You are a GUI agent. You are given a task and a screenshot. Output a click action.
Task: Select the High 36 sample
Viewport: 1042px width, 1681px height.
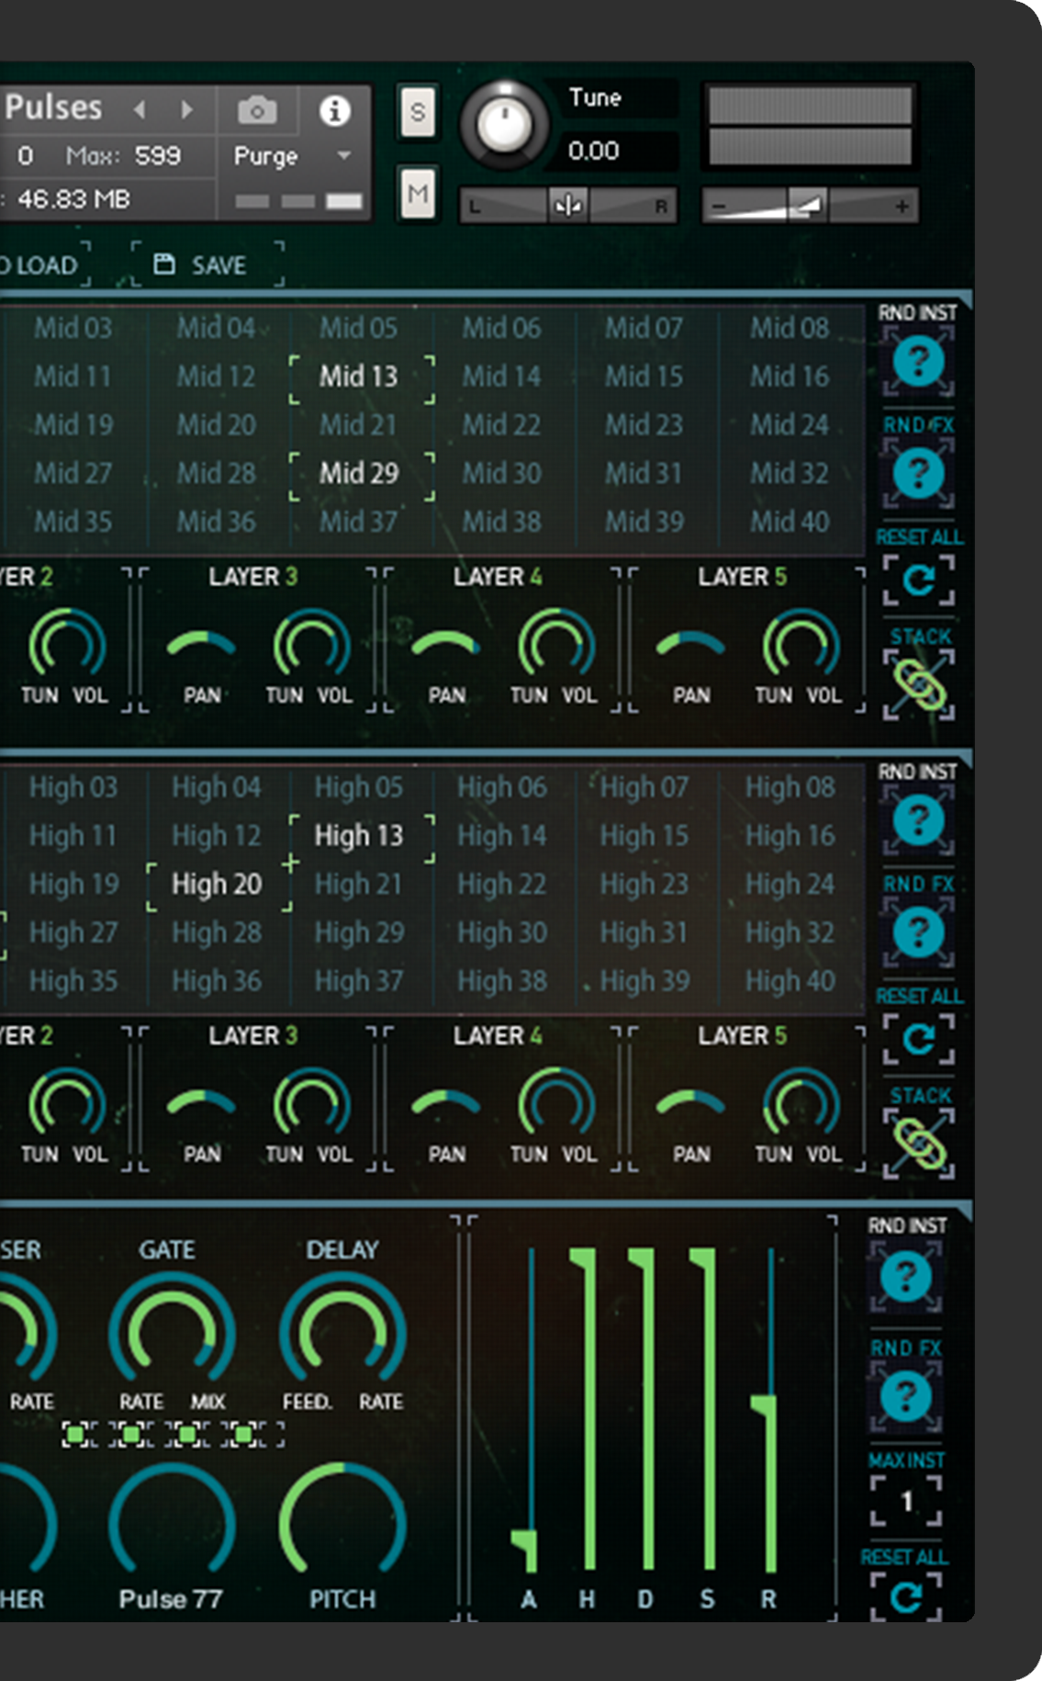coord(217,981)
